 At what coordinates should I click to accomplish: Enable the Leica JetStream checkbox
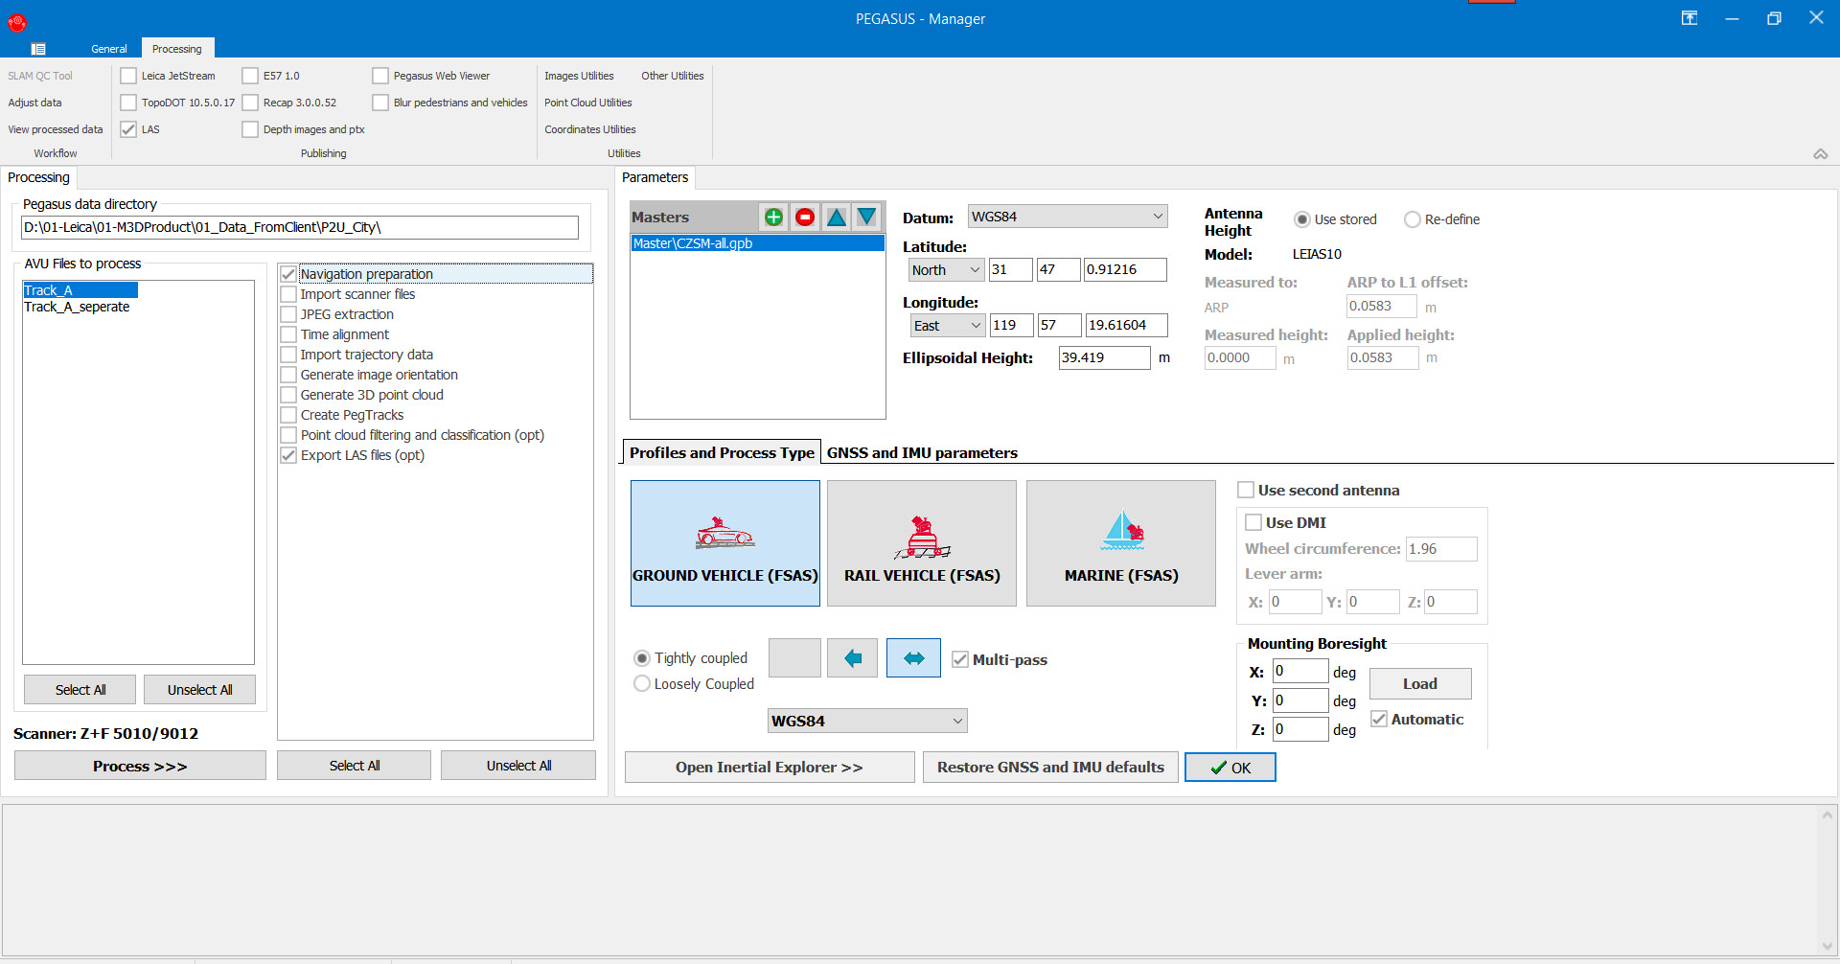pyautogui.click(x=128, y=76)
